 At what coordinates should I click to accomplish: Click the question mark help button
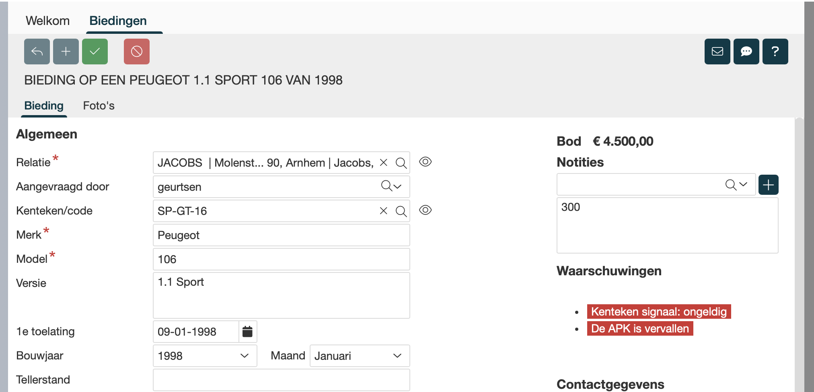click(775, 52)
